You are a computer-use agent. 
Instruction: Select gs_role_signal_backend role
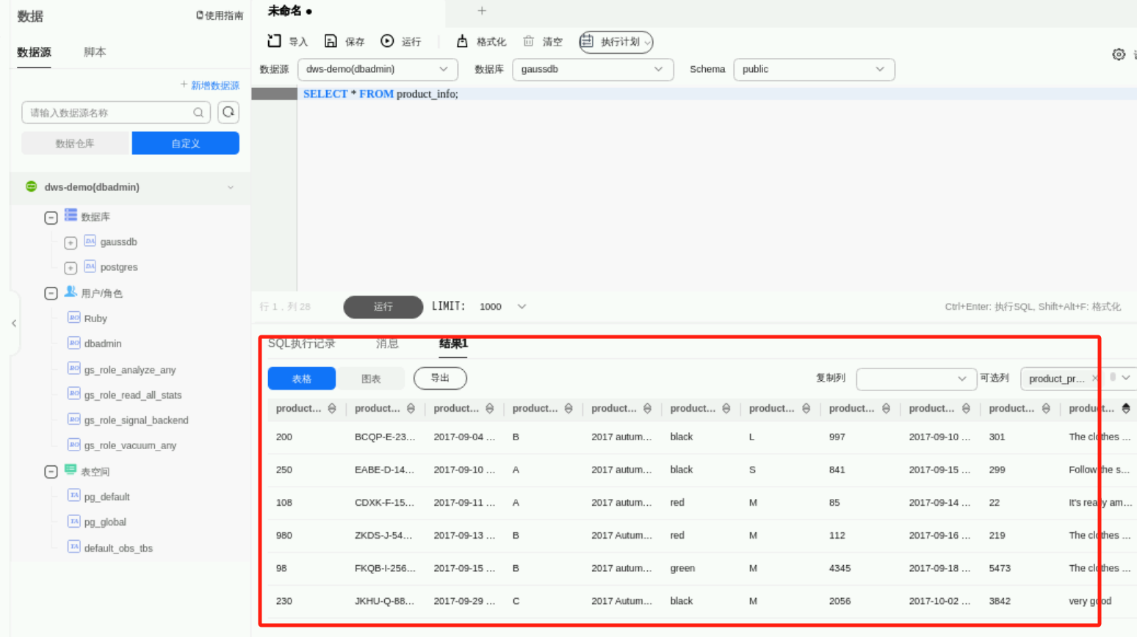click(x=136, y=420)
